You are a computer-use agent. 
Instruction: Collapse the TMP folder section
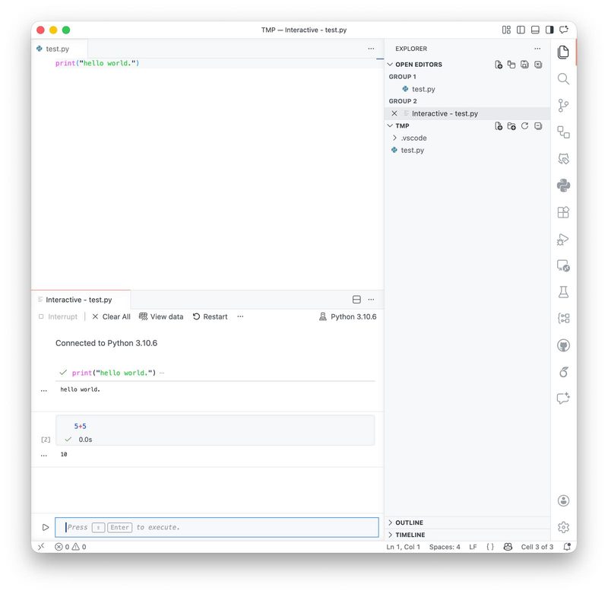[x=390, y=125]
